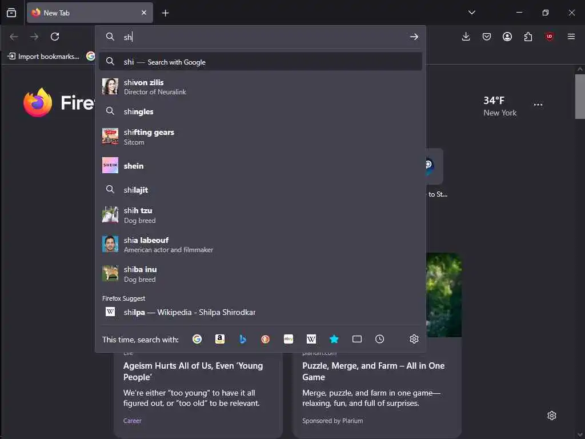Open weather widget three-dot menu
585x439 pixels.
click(x=538, y=105)
